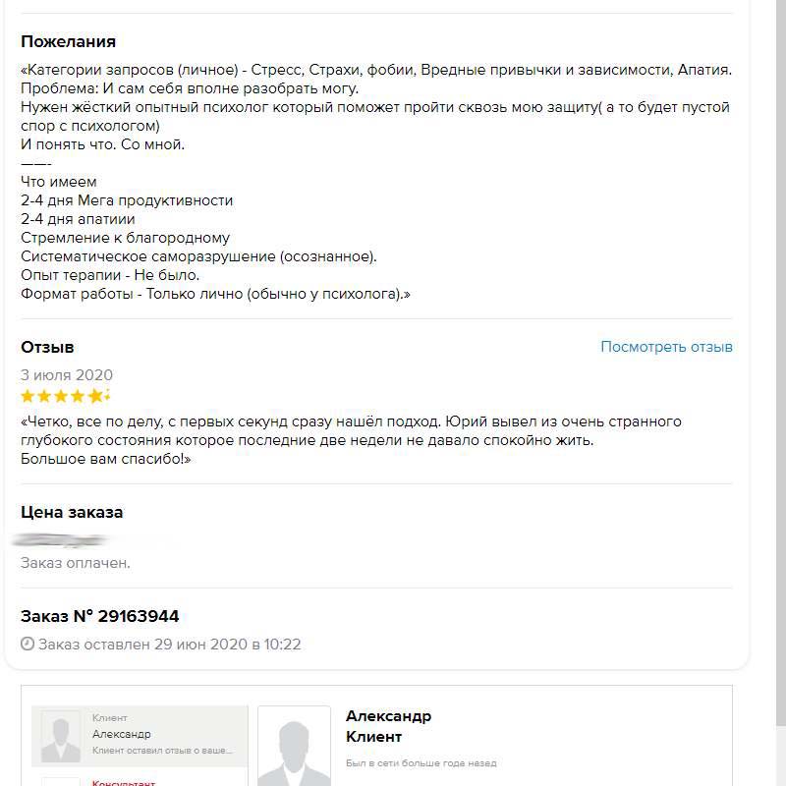Click the review text mentioning Юрий
This screenshot has height=786, width=786.
[351, 440]
